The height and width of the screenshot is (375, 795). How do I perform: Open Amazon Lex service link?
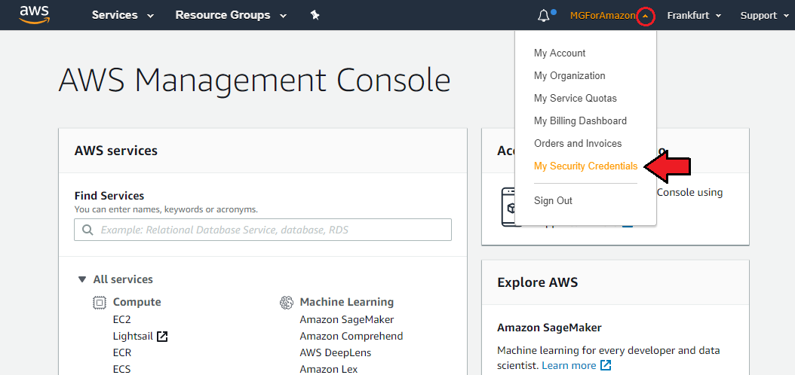click(x=329, y=370)
